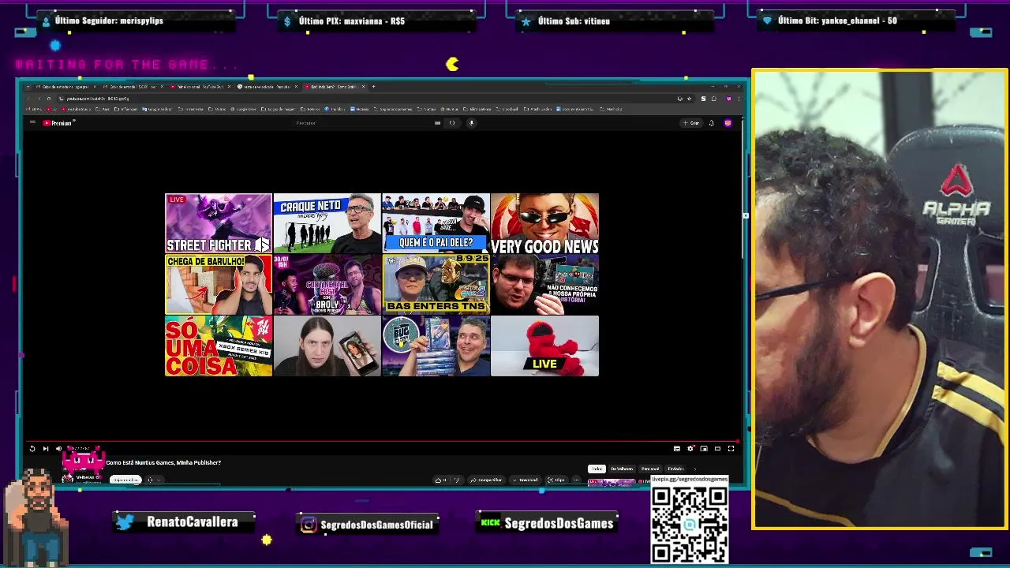1010x568 pixels.
Task: Open the man holding game boxes thumbnail
Action: click(x=436, y=346)
